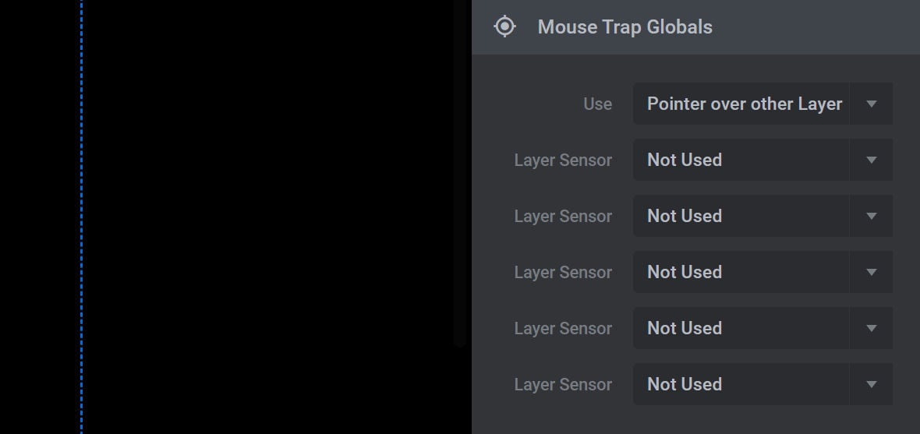This screenshot has width=920, height=434.
Task: Click the last Layer Sensor label
Action: 563,385
